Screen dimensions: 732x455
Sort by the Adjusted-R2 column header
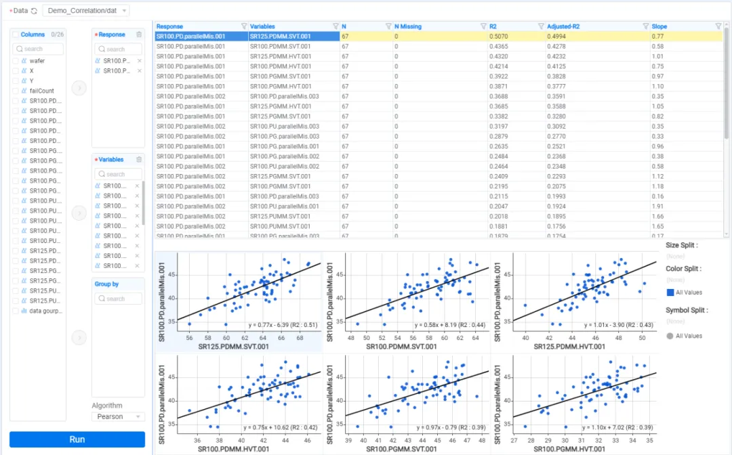point(563,26)
